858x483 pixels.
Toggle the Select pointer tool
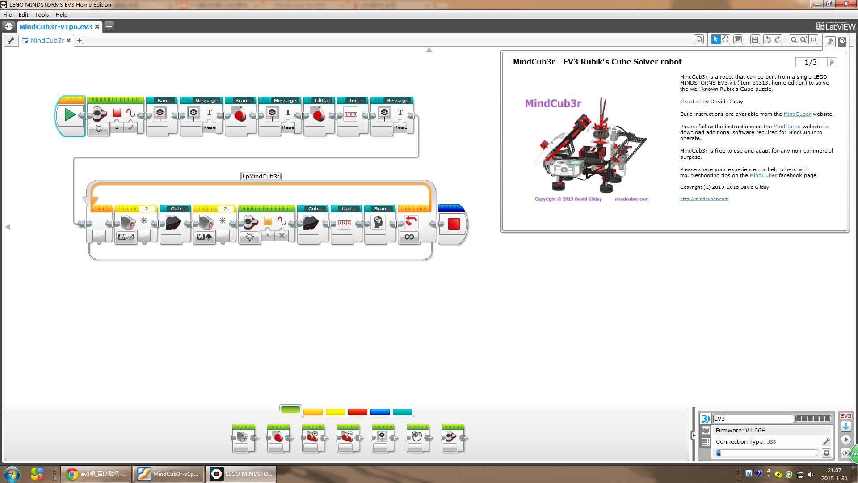click(715, 40)
